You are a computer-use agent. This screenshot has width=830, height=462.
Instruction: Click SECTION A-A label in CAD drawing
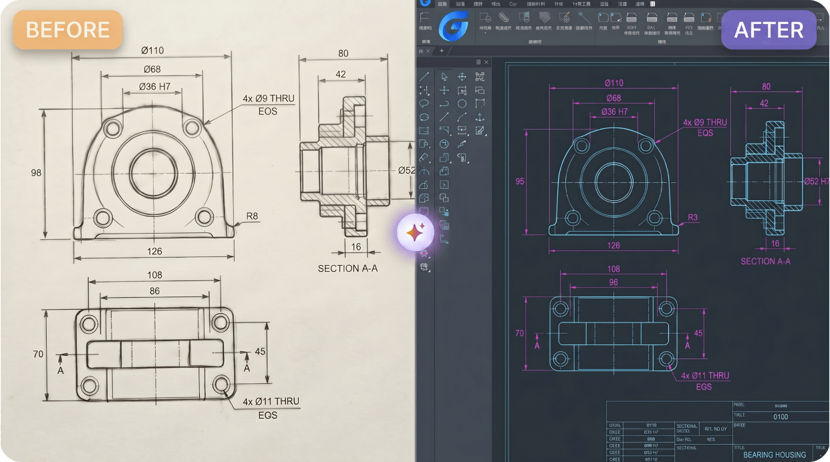click(x=765, y=261)
